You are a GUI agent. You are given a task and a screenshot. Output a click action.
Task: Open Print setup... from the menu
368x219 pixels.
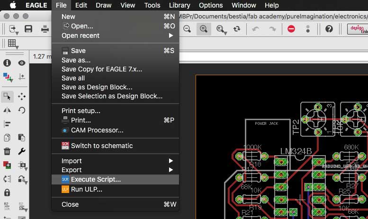115,111
